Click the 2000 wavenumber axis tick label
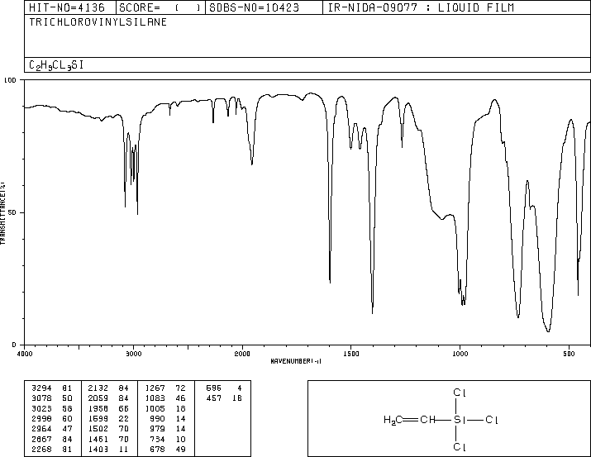 [x=242, y=354]
